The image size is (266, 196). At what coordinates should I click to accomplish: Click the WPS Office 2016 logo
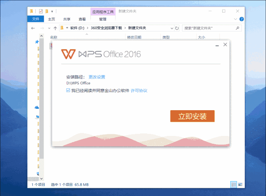101,54
